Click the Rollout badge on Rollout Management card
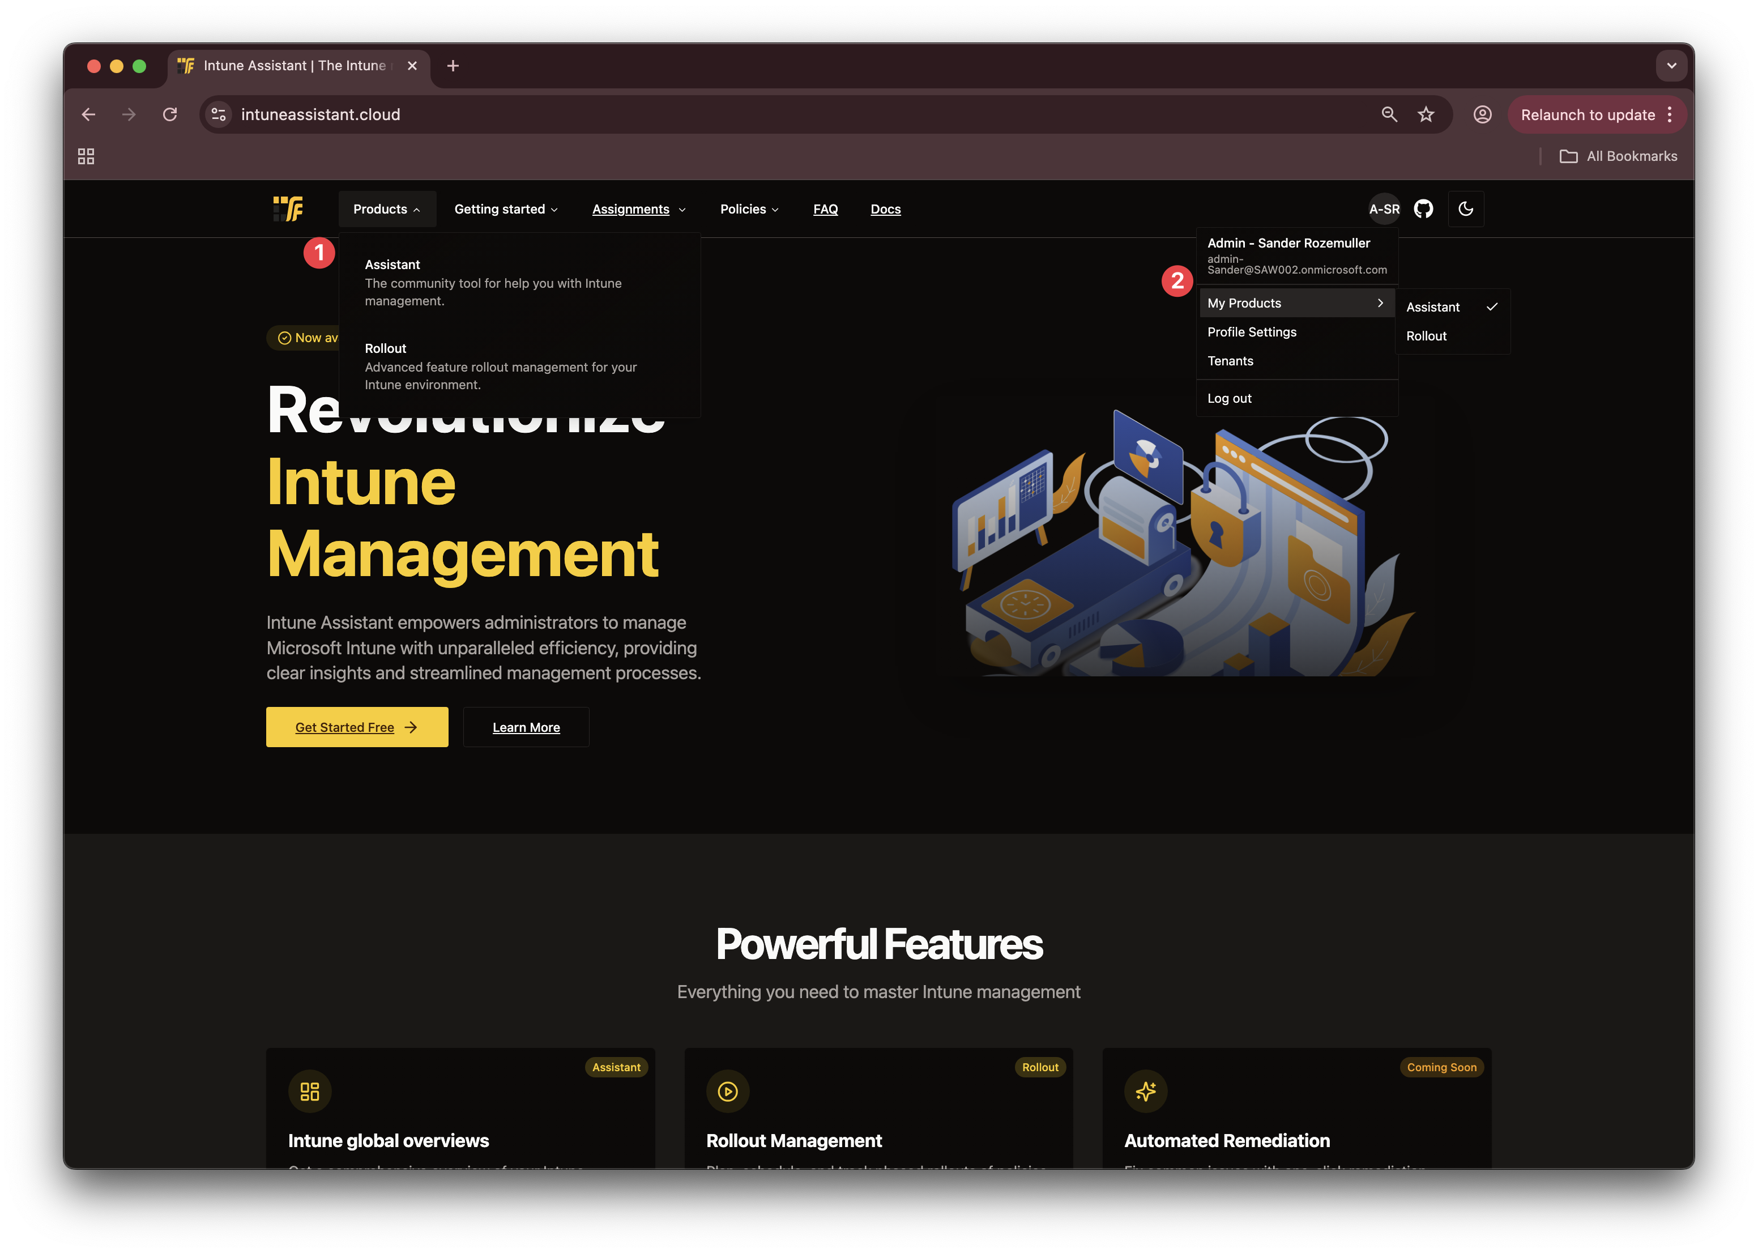 pyautogui.click(x=1040, y=1067)
